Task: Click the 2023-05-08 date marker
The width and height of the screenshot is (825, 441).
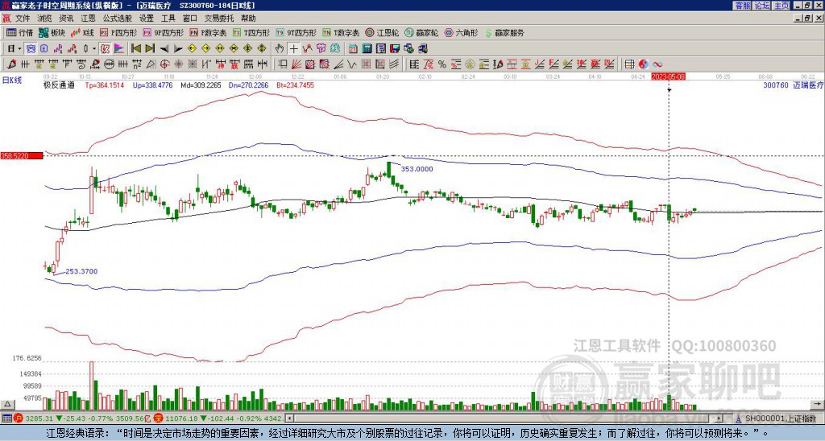Action: coord(668,76)
